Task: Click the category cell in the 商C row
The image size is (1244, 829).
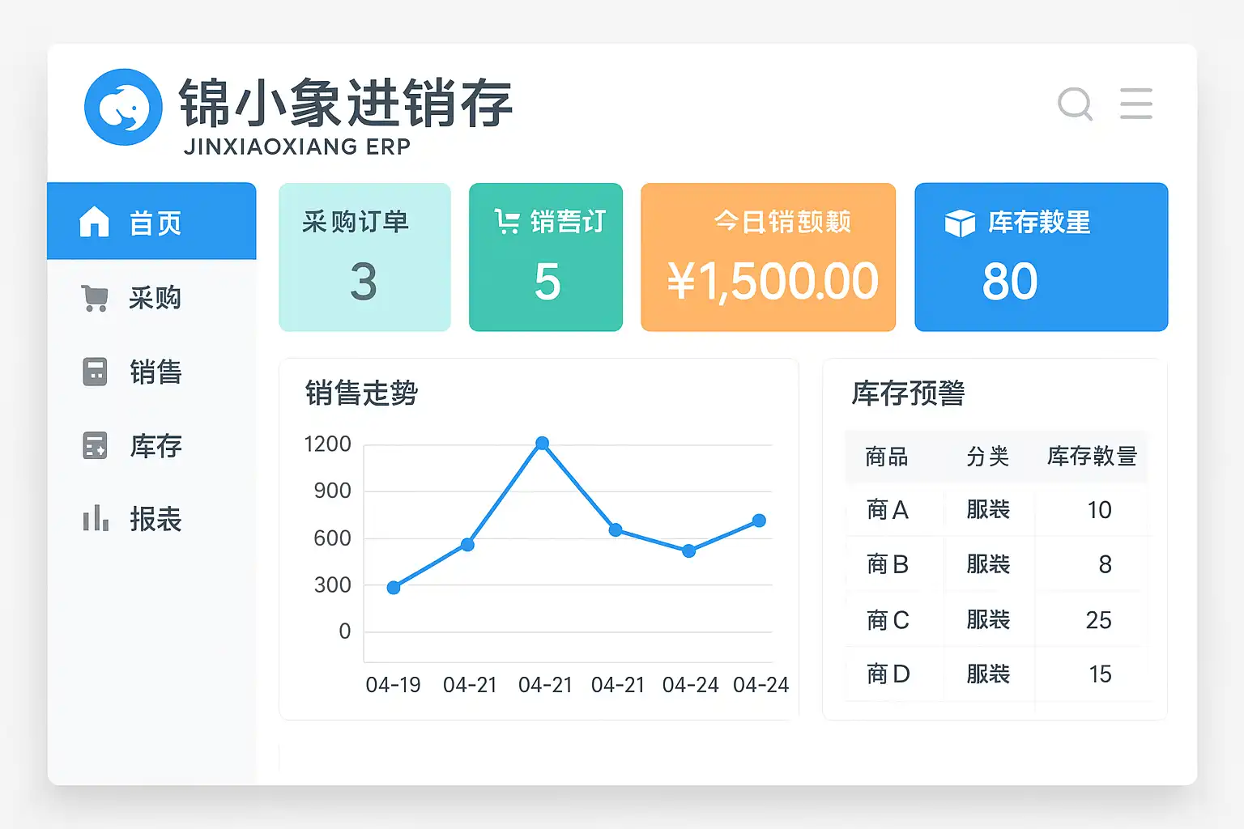Action: point(988,620)
